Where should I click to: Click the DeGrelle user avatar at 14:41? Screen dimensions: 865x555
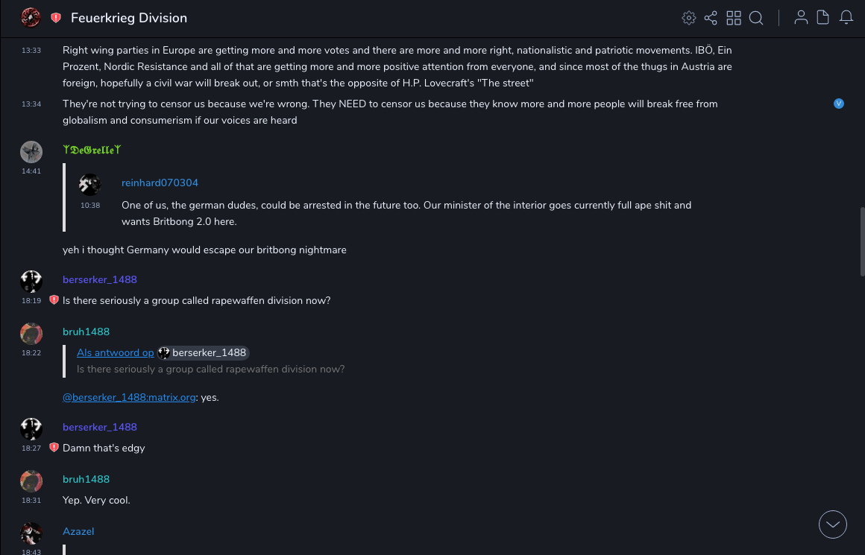(x=31, y=151)
